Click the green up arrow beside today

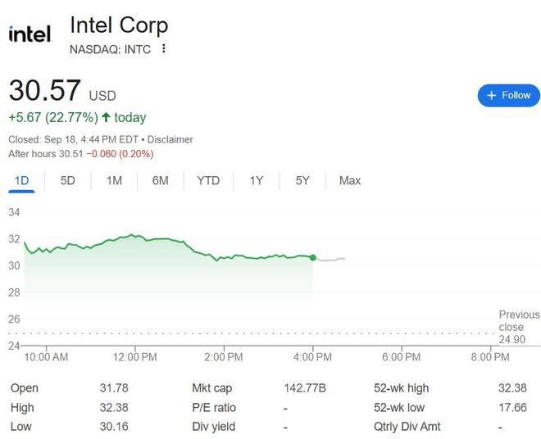point(106,117)
